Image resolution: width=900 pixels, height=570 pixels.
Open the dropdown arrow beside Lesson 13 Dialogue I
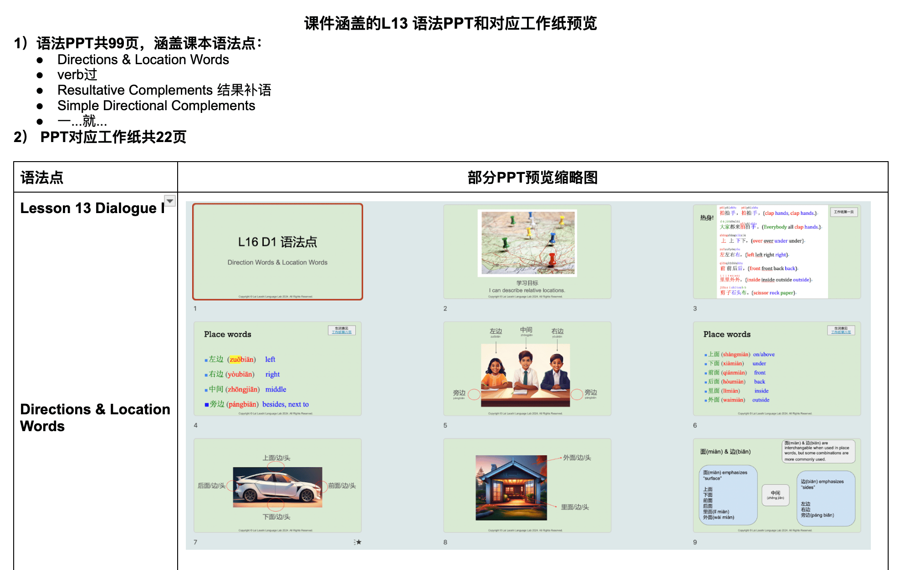pos(169,200)
